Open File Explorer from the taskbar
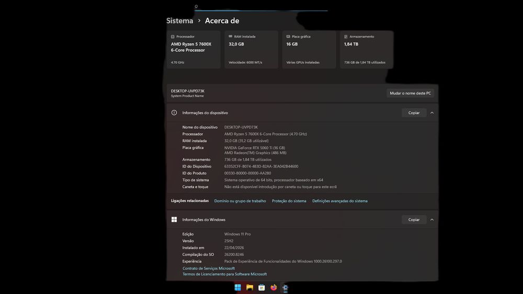Screen dimensions: 523x294 (x=249, y=287)
